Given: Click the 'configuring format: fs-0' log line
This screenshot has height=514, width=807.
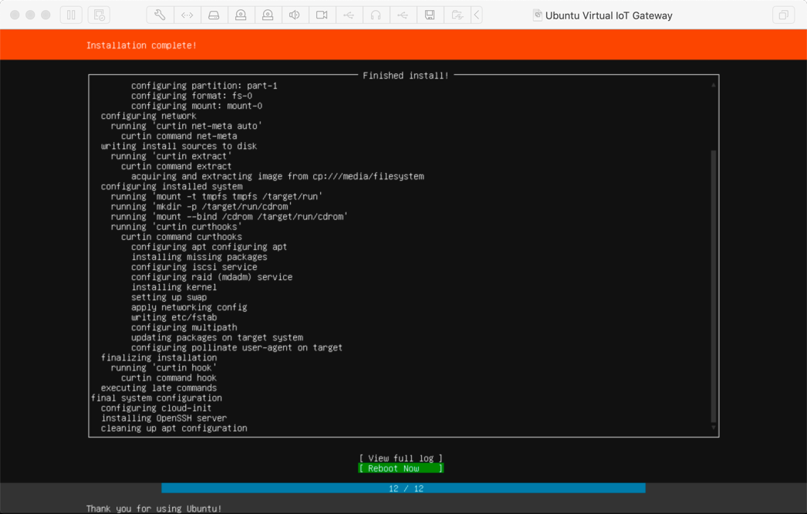Looking at the screenshot, I should 191,96.
